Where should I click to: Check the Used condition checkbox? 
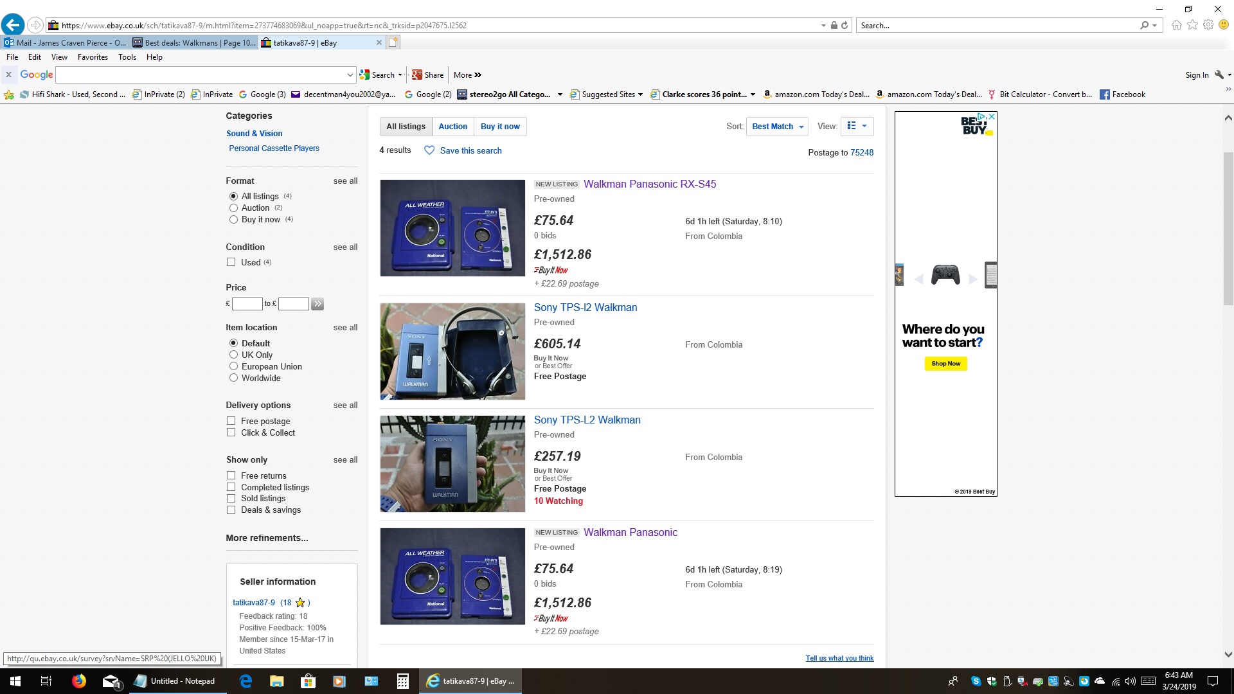231,262
